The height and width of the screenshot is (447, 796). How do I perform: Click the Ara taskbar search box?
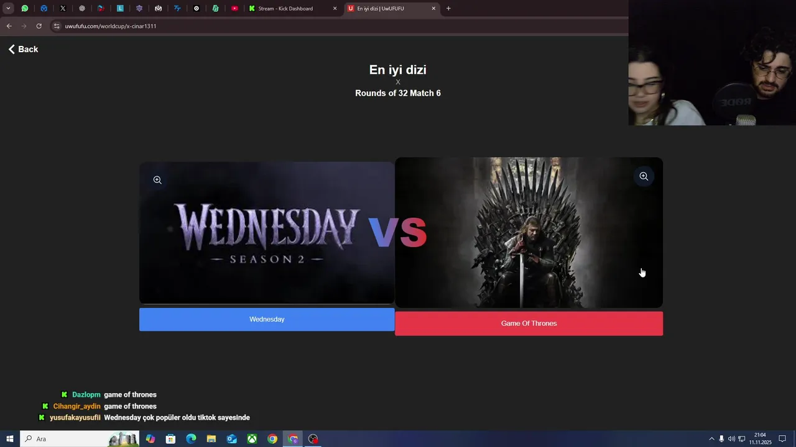80,439
